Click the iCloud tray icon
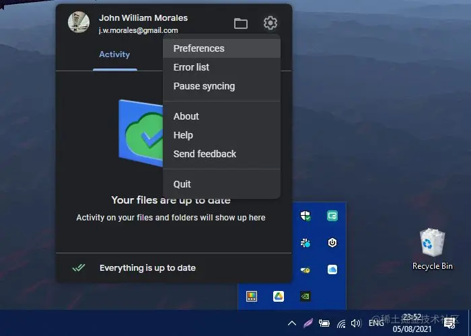471x336 pixels. coord(332,269)
